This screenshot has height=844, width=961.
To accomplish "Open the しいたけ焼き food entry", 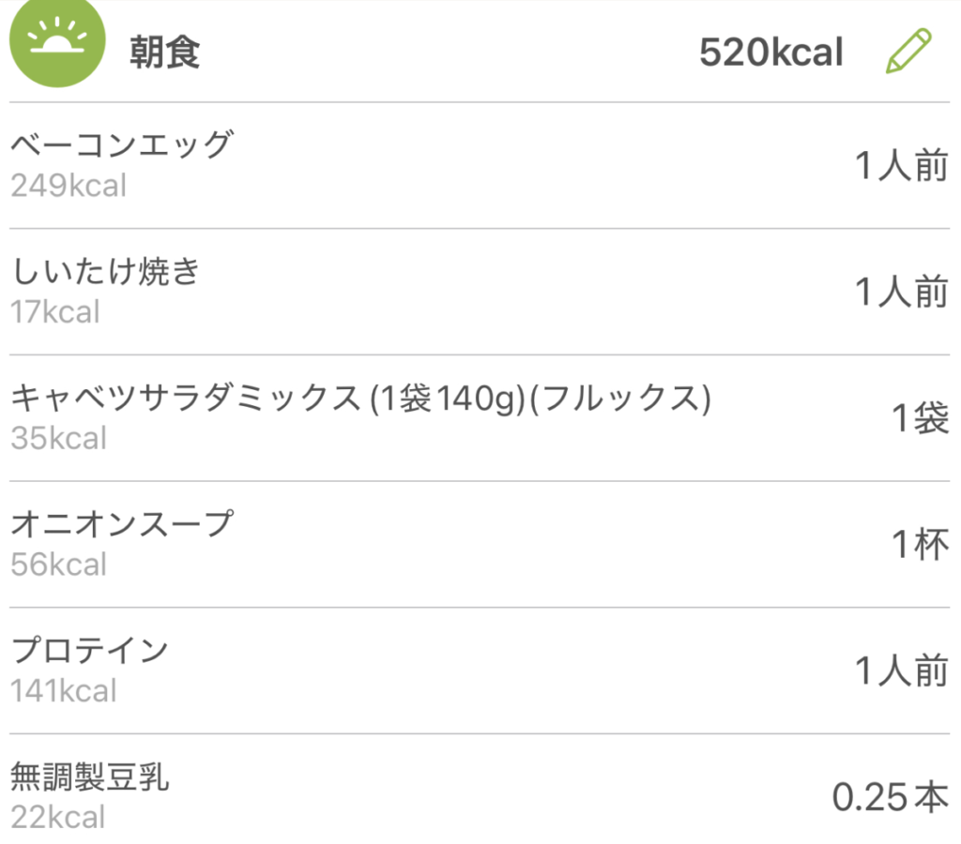I will [x=105, y=272].
